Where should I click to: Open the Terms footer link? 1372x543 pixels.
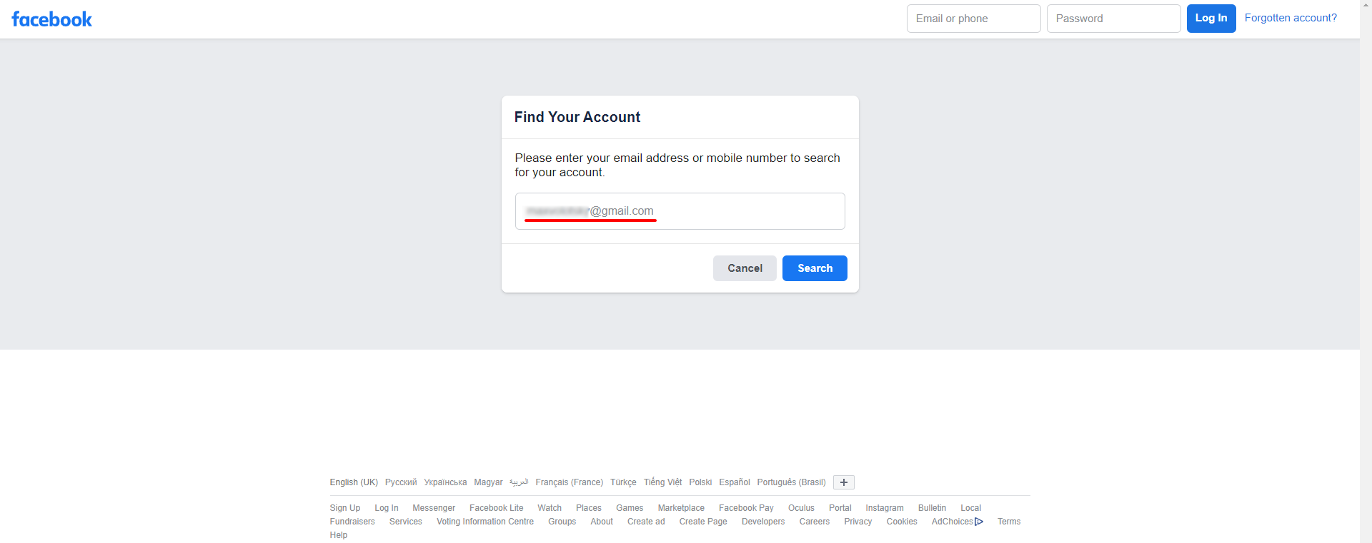(x=1009, y=522)
